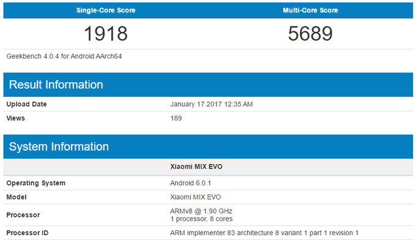Click the Processor ID label
The height and width of the screenshot is (240, 416).
coord(28,233)
